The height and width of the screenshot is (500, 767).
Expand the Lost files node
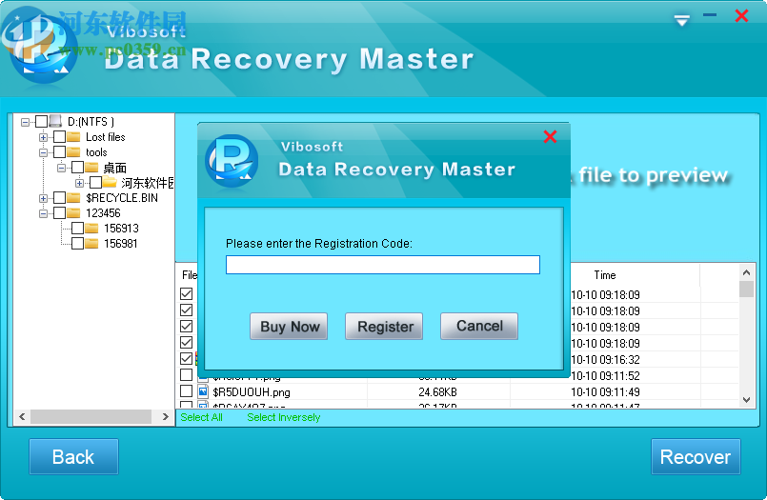(x=43, y=137)
